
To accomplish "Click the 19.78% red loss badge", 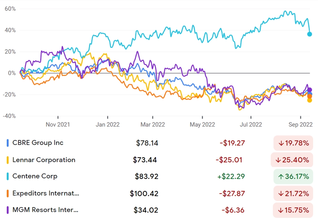I will (293, 143).
